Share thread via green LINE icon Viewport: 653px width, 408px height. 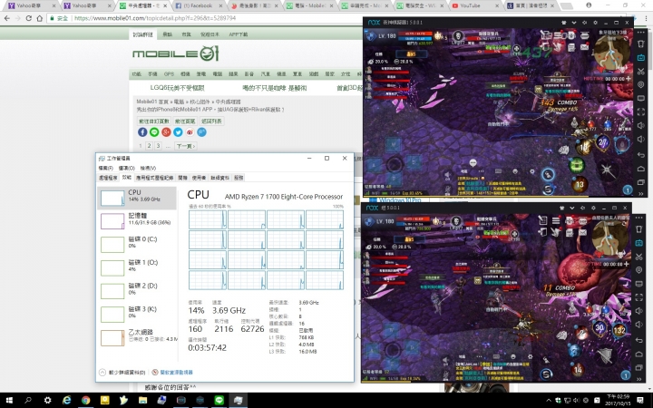coord(154,132)
